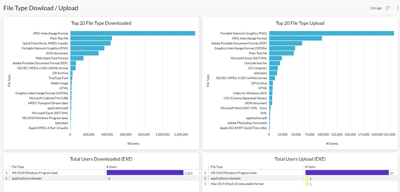
Task: Select the JPEG Interchange Format upload bar
Action: click(x=295, y=38)
